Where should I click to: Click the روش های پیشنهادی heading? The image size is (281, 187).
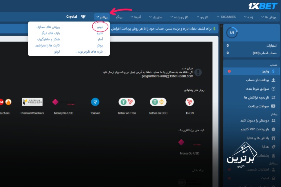(194, 90)
